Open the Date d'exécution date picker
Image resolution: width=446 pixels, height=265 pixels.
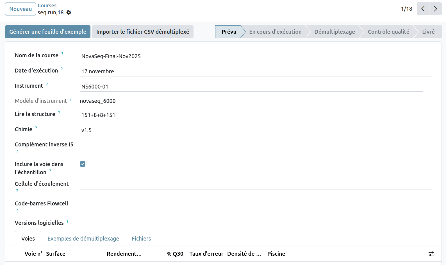coord(256,71)
